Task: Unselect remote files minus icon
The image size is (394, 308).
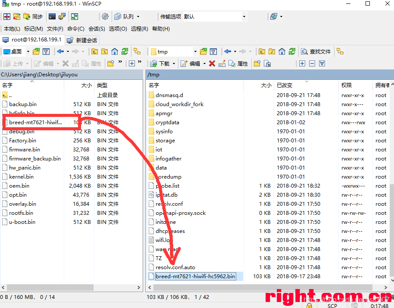Action: click(x=312, y=63)
